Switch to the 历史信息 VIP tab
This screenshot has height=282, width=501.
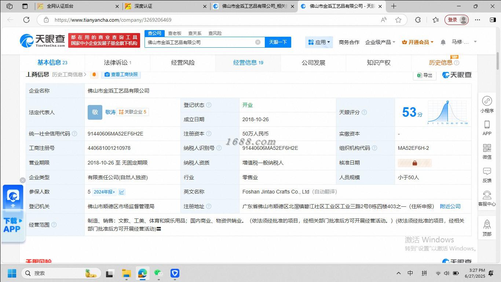(x=444, y=62)
